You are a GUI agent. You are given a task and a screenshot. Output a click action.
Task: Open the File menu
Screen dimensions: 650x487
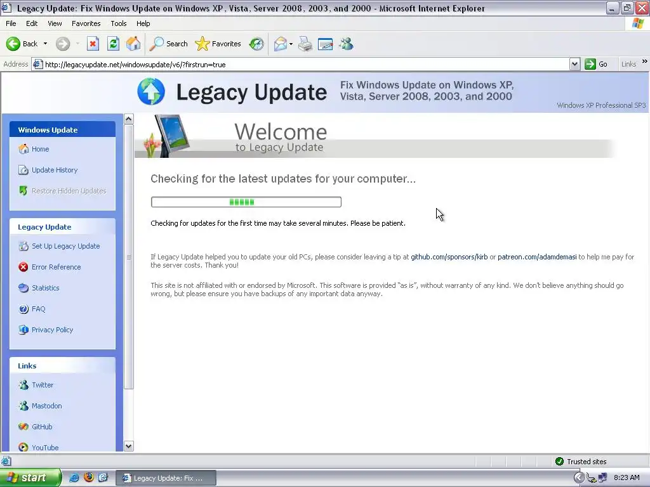pos(11,23)
